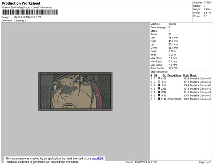213x165 pixels.
Task: Open the novaPDF link
Action: click(98, 159)
